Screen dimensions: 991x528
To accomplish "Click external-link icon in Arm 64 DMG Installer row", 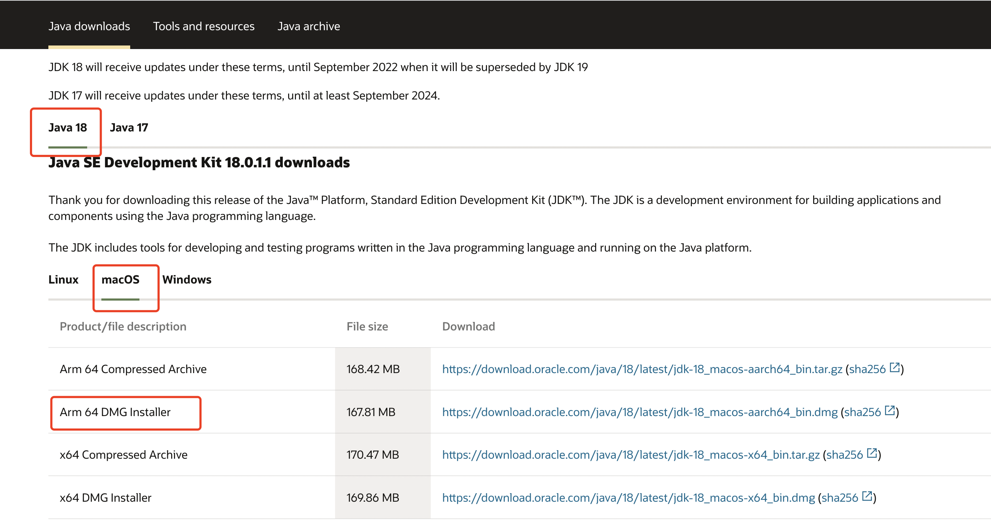I will tap(890, 410).
